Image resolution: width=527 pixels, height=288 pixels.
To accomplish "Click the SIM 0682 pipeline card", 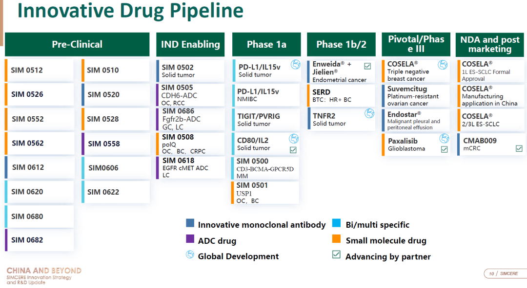I will (x=40, y=240).
